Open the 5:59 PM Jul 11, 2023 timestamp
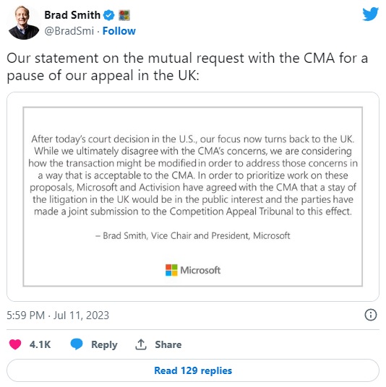Image resolution: width=386 pixels, height=387 pixels. click(x=58, y=316)
